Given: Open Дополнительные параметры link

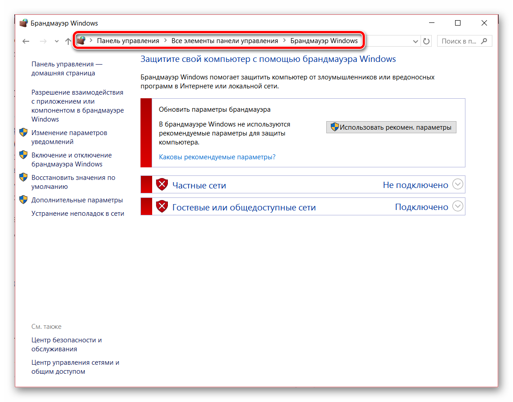Looking at the screenshot, I should tap(77, 200).
